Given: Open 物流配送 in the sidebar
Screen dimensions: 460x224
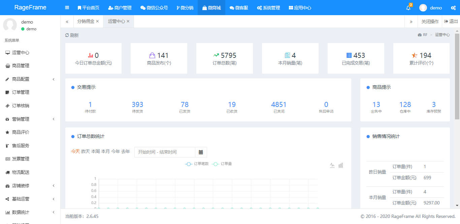Looking at the screenshot, I should (30, 172).
